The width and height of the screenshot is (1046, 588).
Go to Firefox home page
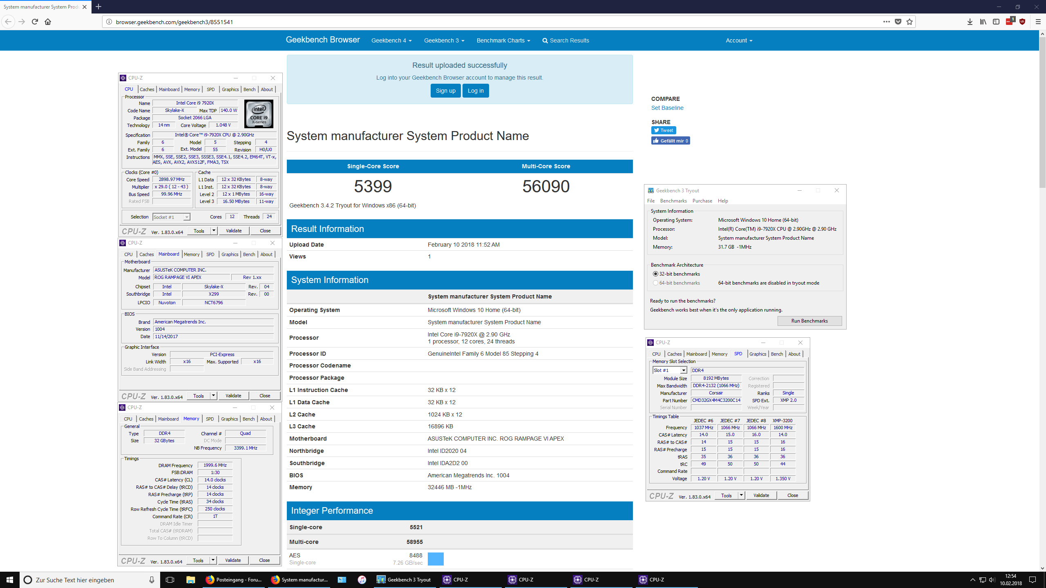[48, 22]
